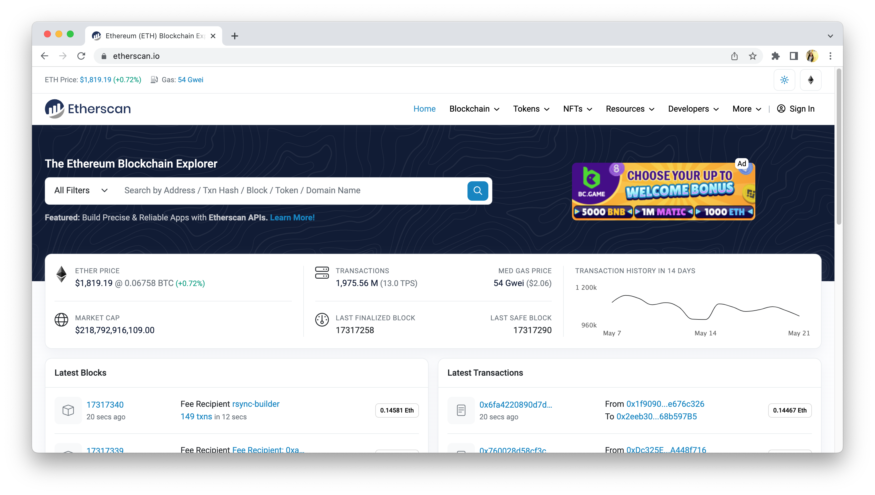875x495 pixels.
Task: Expand the Tokens menu
Action: [531, 109]
